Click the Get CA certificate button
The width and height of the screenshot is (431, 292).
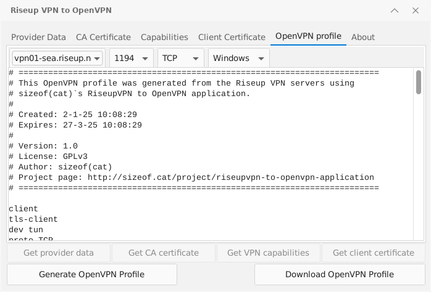(164, 253)
